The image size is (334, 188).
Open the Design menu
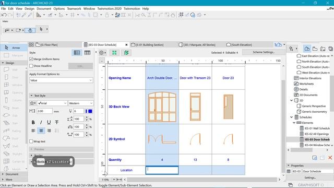[x=29, y=9]
